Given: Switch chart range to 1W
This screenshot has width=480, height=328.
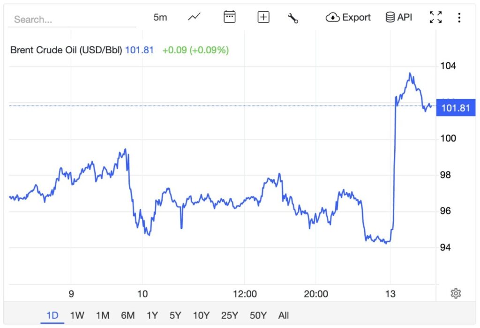Looking at the screenshot, I should coord(77,316).
